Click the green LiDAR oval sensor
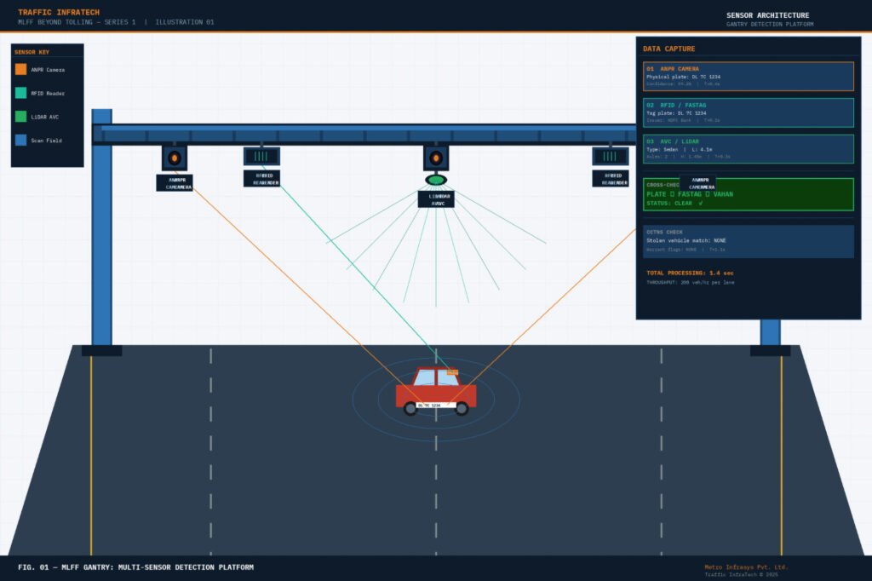 [x=436, y=180]
